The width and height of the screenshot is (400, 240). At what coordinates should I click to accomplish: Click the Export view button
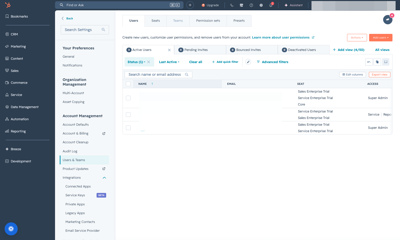click(x=379, y=74)
